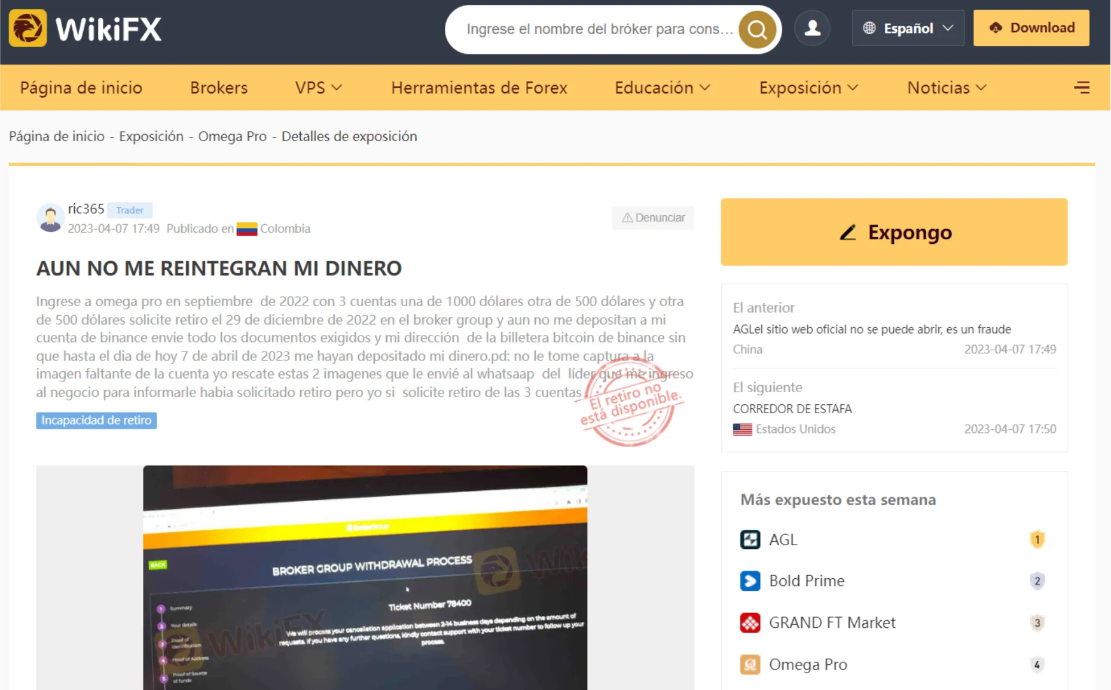
Task: Click Detalles de exposición breadcrumb text
Action: pos(349,136)
